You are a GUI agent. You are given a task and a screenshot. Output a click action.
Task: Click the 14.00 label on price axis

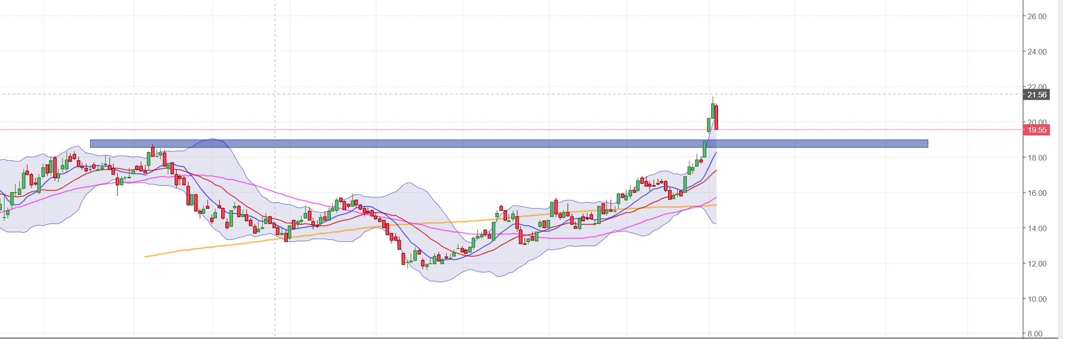click(x=1036, y=228)
